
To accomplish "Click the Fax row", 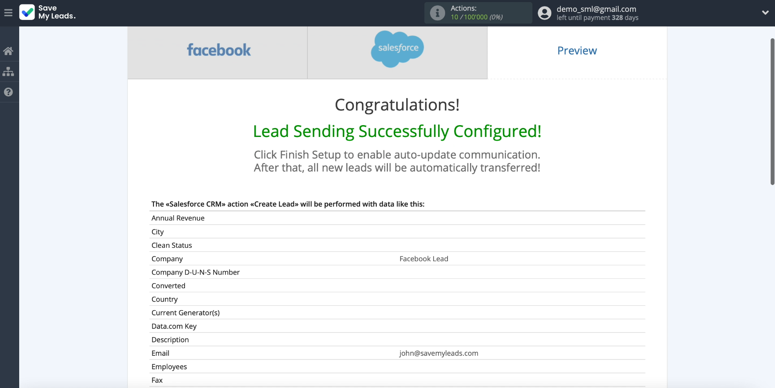I will click(397, 379).
